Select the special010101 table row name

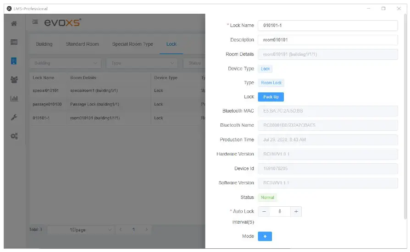tap(45, 91)
